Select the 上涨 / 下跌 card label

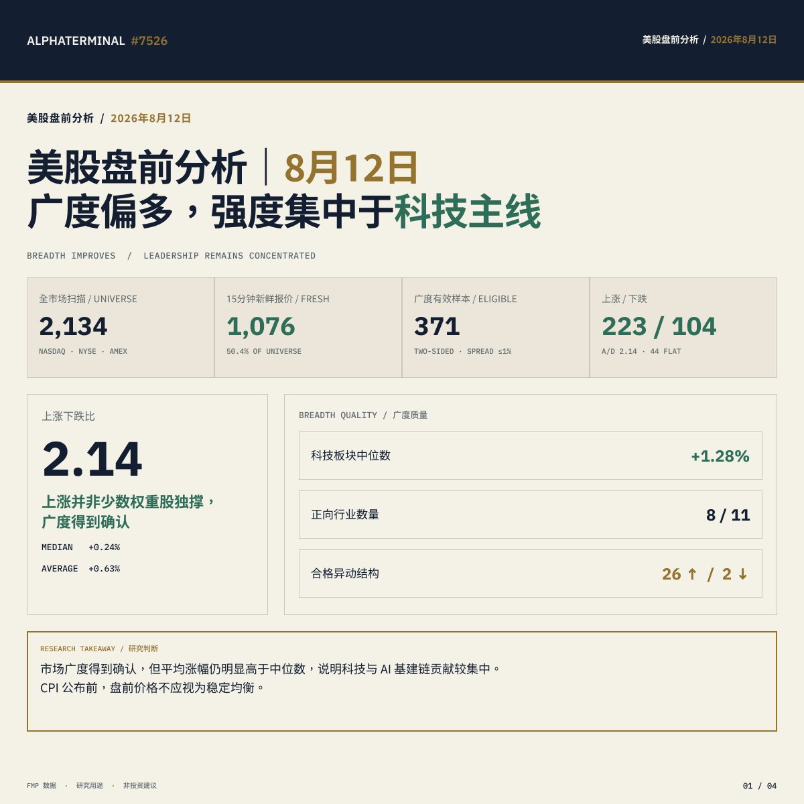coord(624,299)
